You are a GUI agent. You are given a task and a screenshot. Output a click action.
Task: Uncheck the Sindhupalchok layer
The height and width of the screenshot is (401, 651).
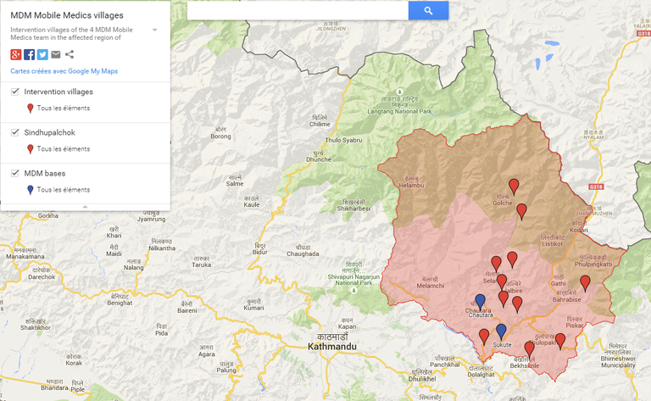(x=15, y=132)
